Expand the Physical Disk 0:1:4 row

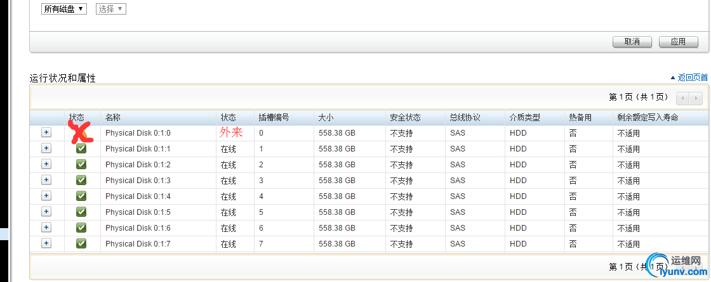[x=46, y=196]
